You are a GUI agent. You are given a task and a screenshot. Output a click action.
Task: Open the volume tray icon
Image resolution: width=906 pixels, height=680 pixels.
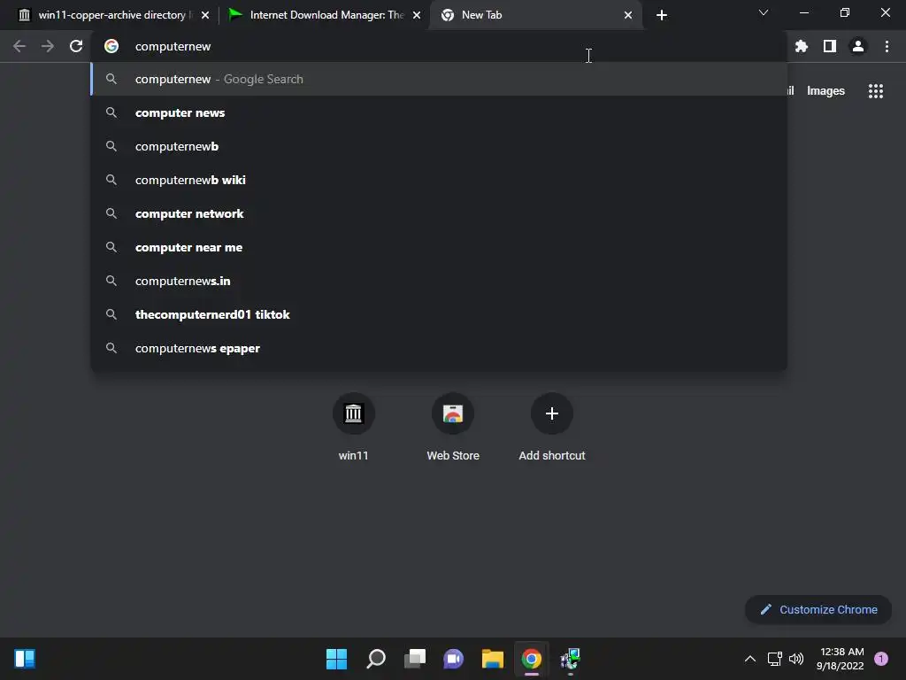796,659
